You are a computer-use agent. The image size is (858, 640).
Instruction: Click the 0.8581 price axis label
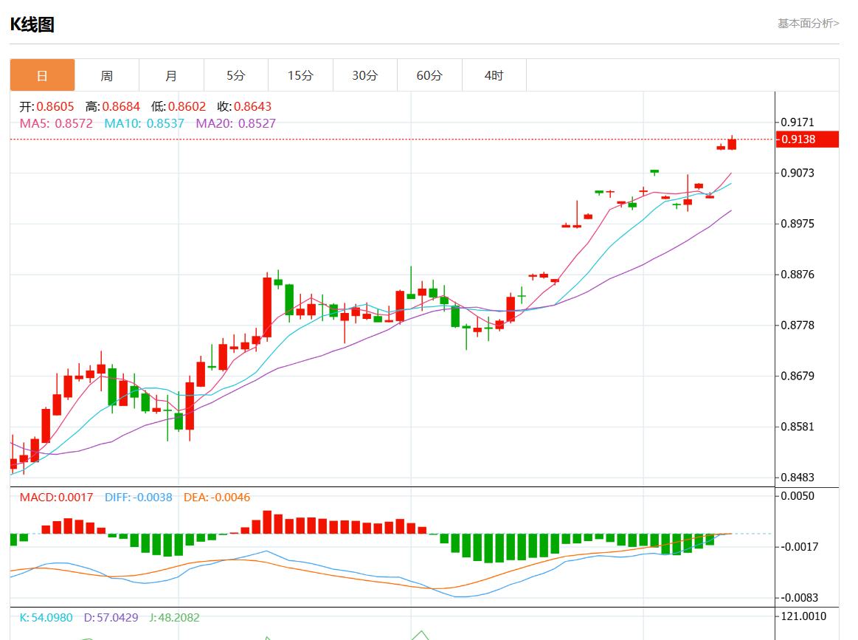point(798,427)
